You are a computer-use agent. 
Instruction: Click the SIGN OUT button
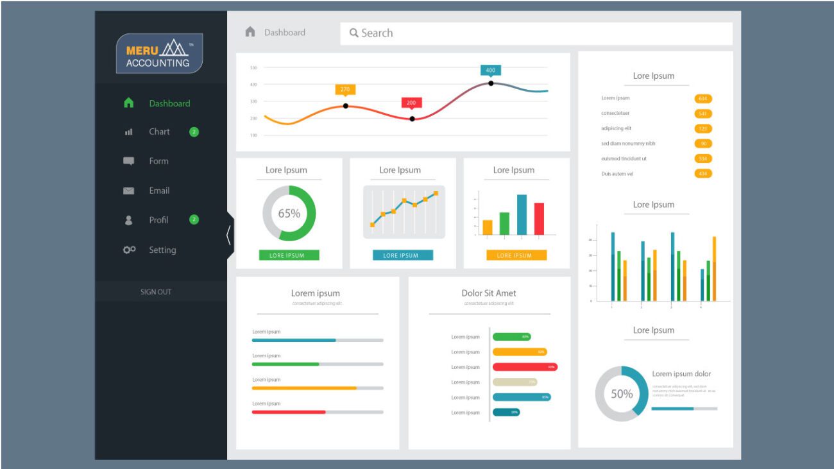click(156, 291)
